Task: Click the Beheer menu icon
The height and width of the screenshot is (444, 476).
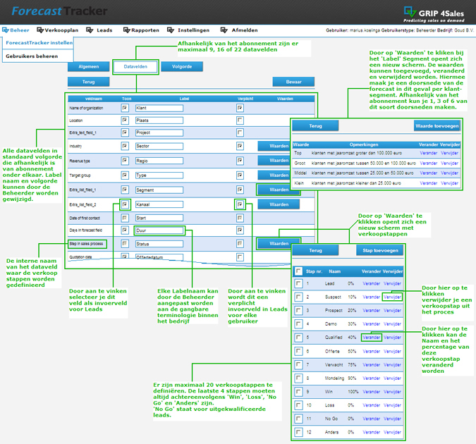Action: click(6, 30)
